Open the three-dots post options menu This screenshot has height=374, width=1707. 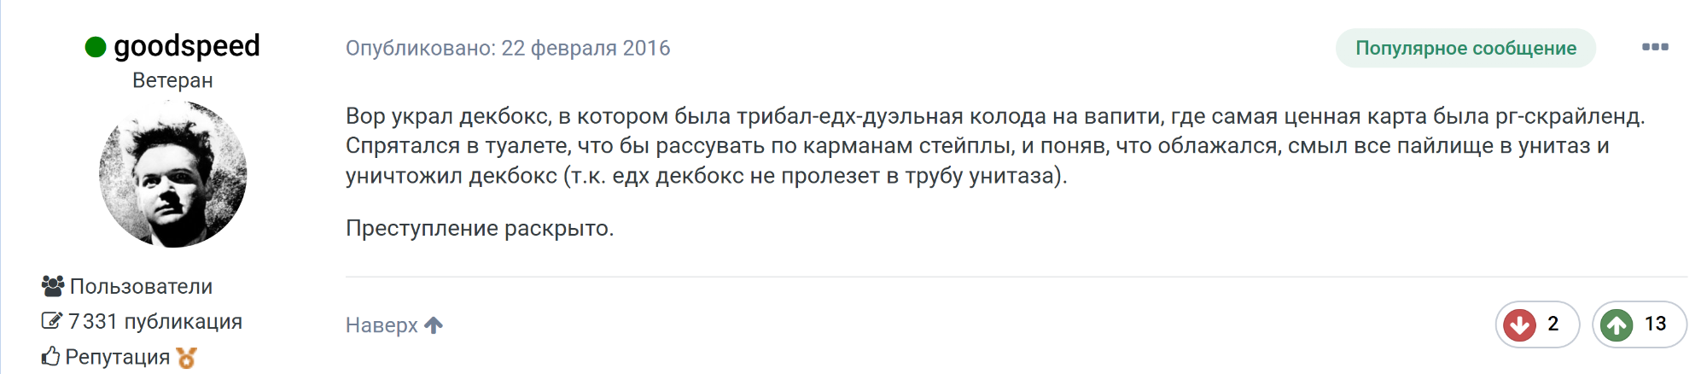pyautogui.click(x=1655, y=47)
